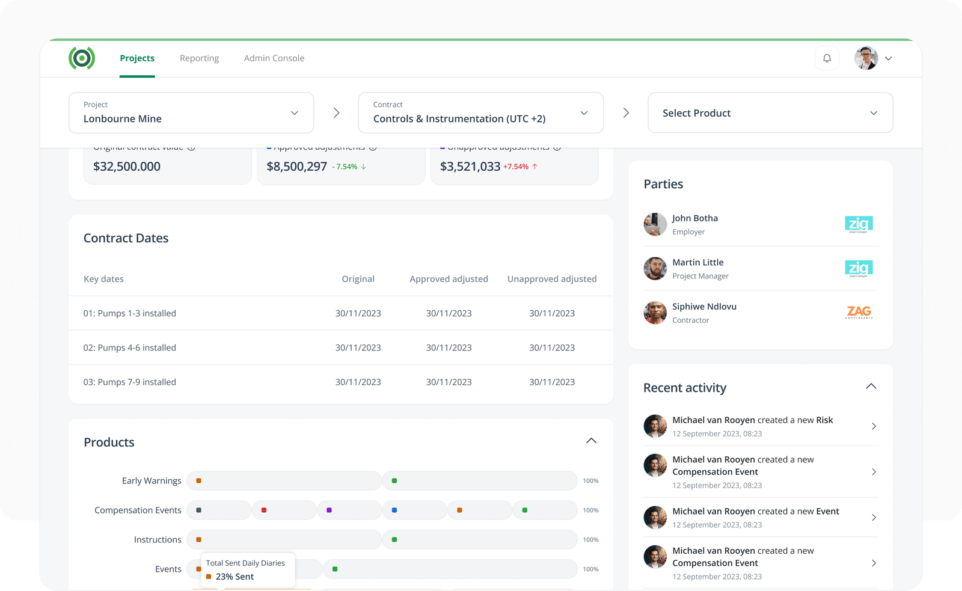This screenshot has width=962, height=591.
Task: Click Michael van Rooyen's avatar in Recent activity
Action: [655, 426]
